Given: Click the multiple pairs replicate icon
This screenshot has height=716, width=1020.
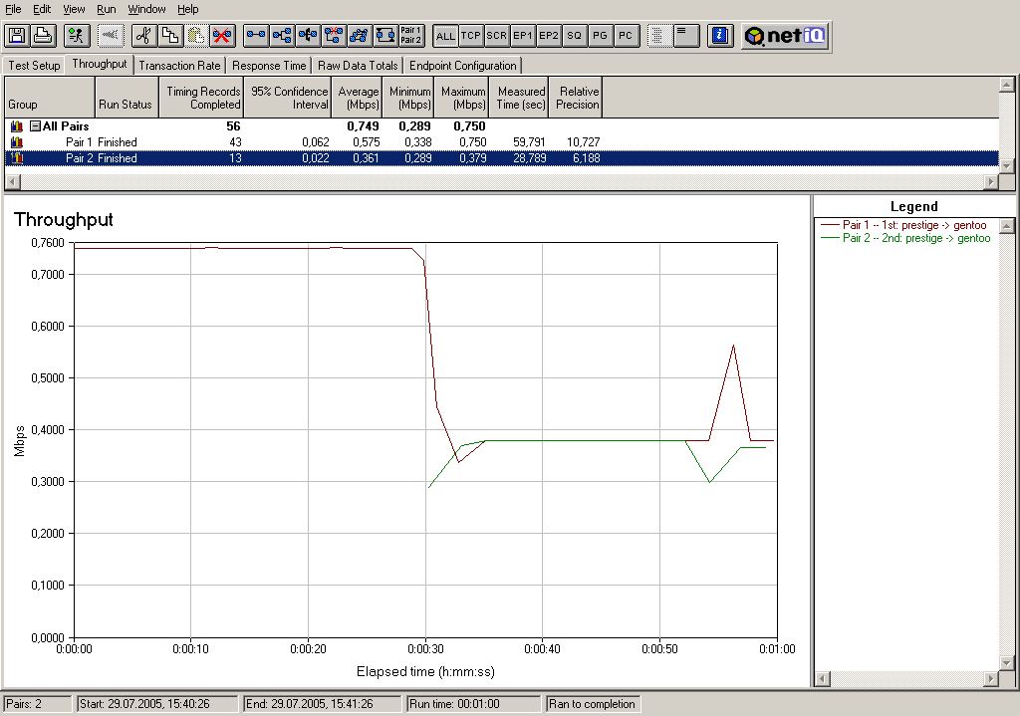Looking at the screenshot, I should tap(359, 35).
